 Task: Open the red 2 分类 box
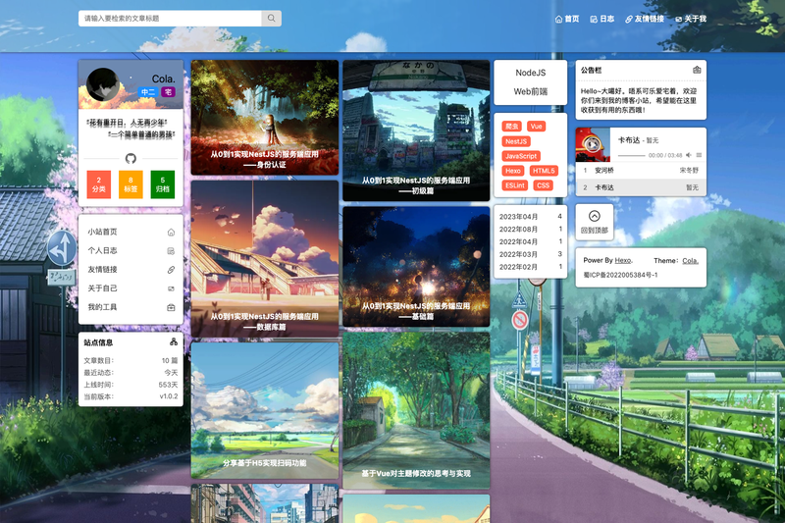99,184
